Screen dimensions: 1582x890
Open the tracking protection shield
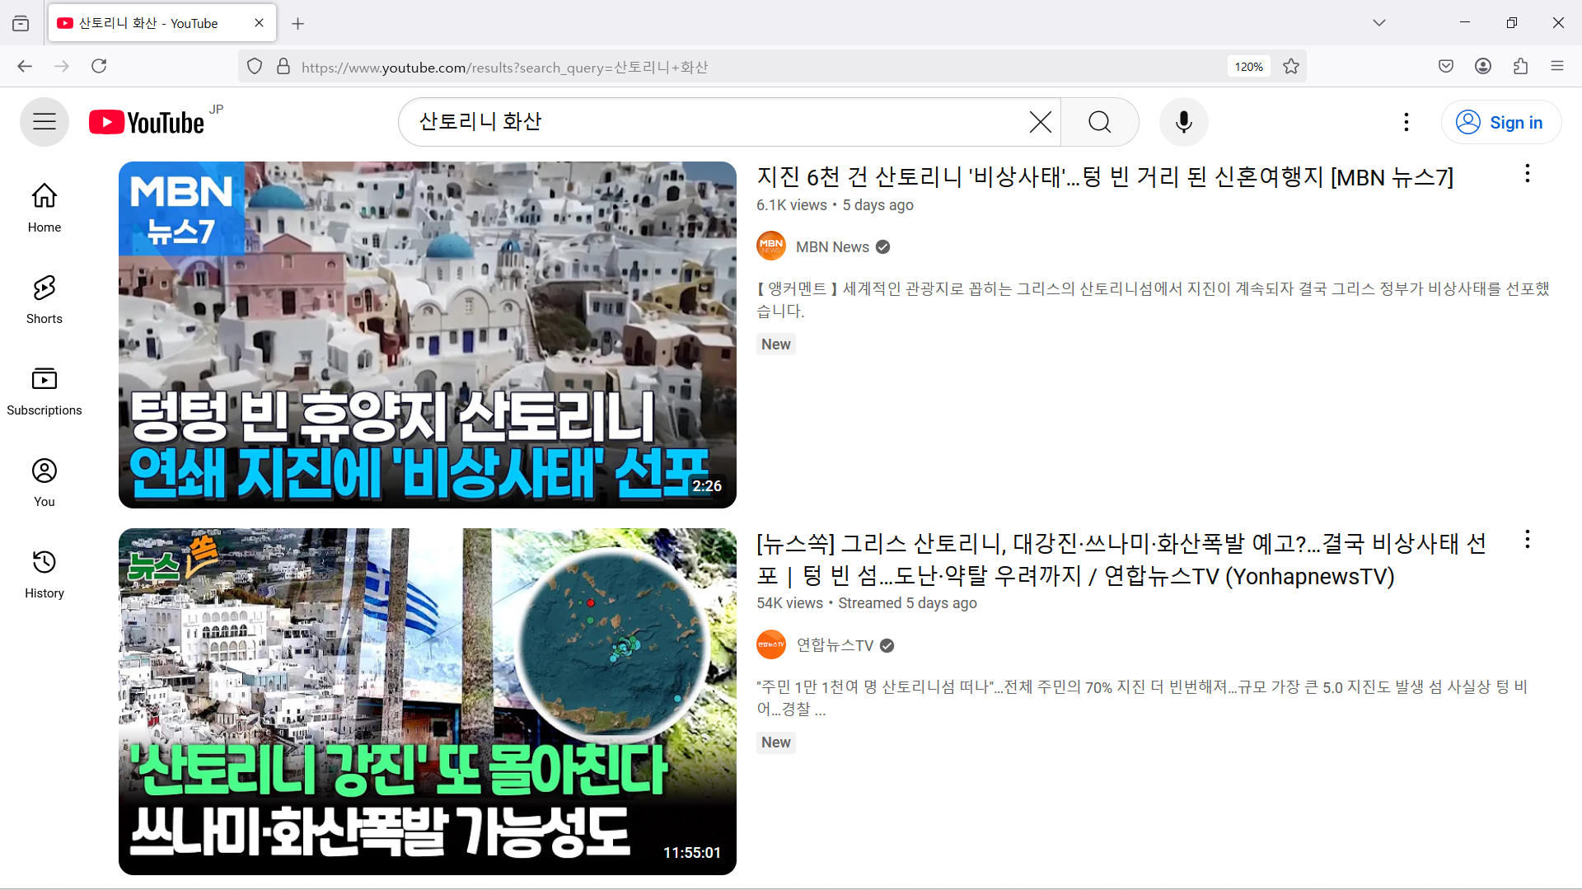tap(255, 67)
